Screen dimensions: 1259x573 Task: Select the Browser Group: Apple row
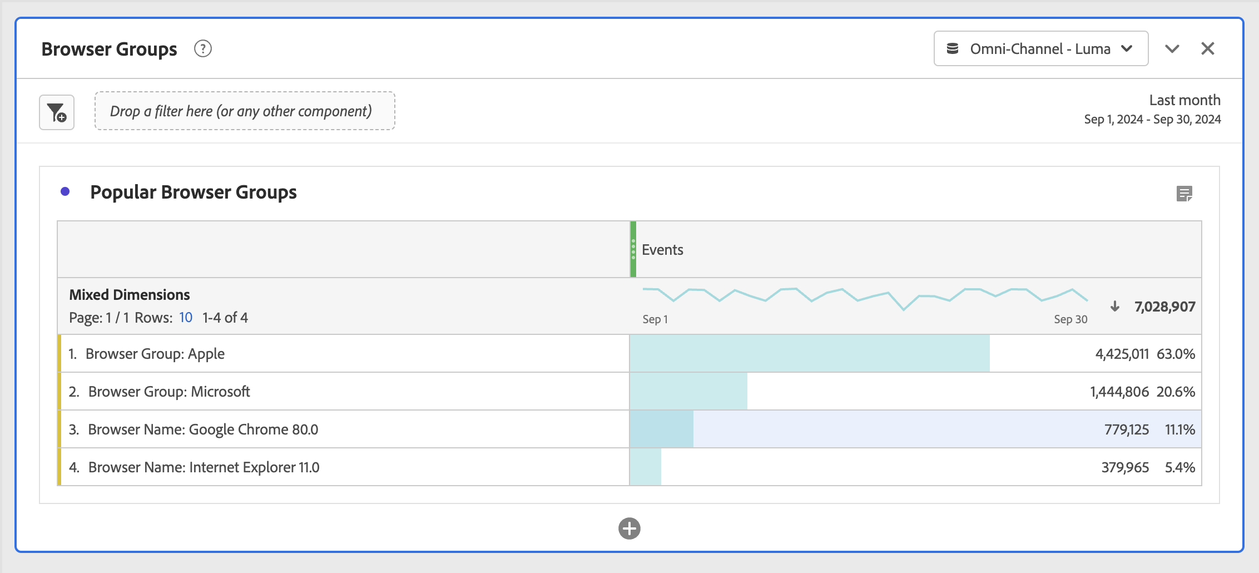click(x=155, y=354)
